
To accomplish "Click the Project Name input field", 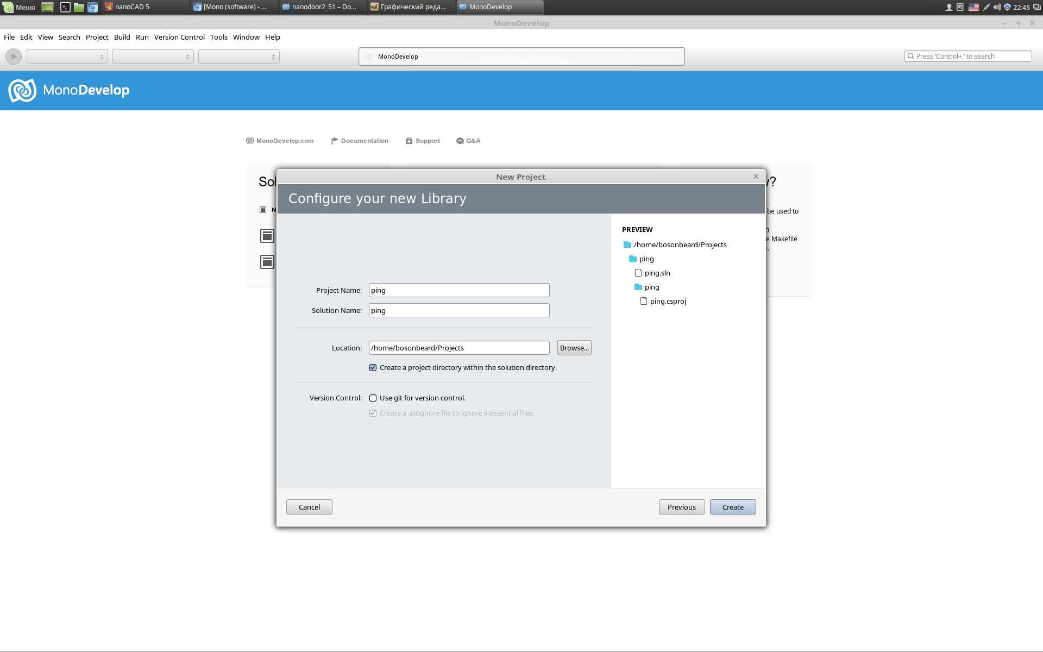I will coord(459,290).
